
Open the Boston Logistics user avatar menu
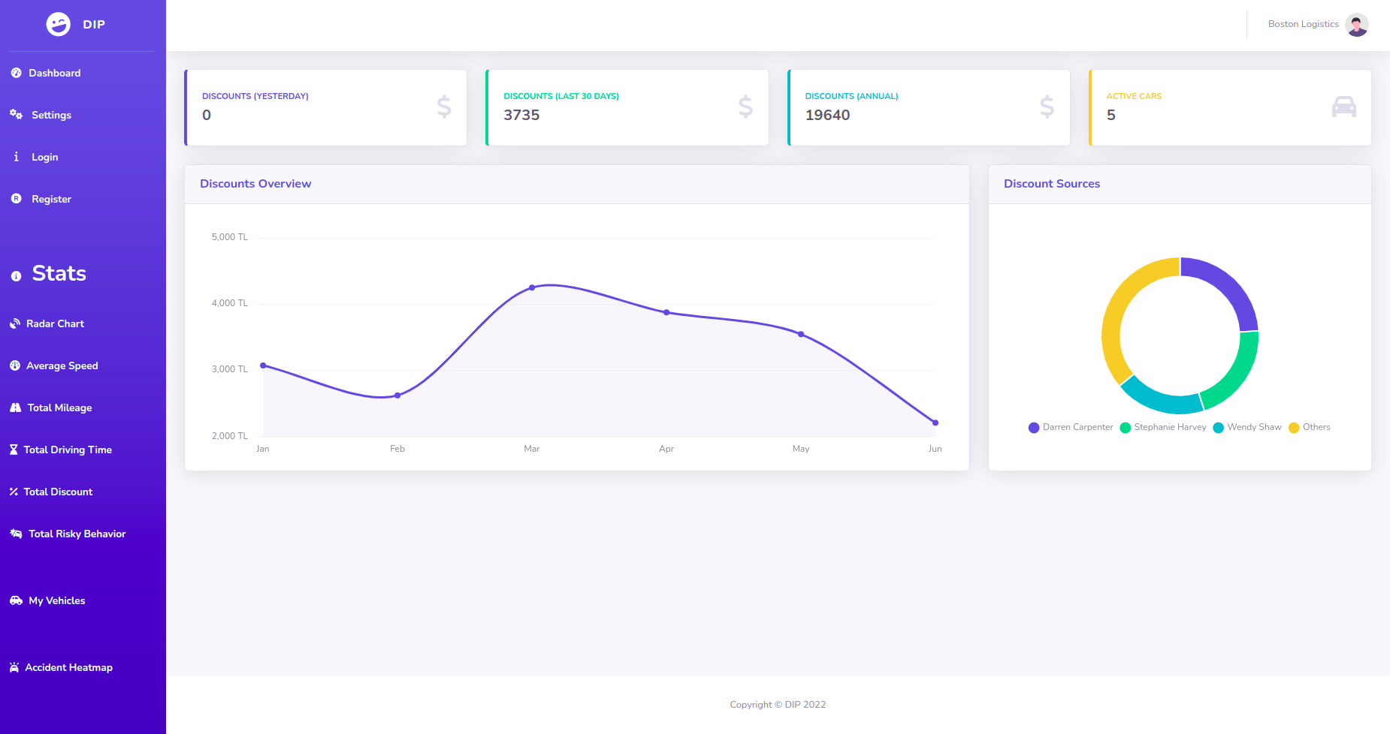1356,25
